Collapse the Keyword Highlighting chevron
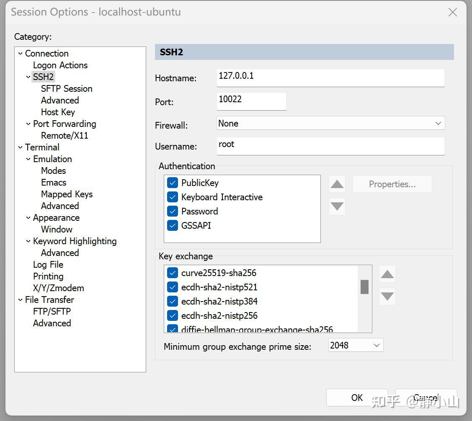This screenshot has height=421, width=472. point(28,241)
